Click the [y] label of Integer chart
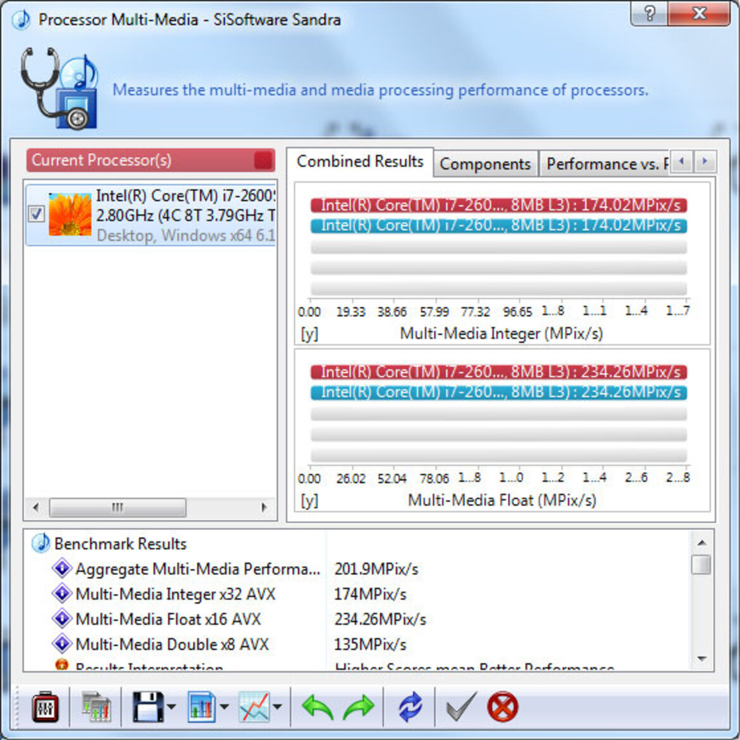 tap(309, 334)
